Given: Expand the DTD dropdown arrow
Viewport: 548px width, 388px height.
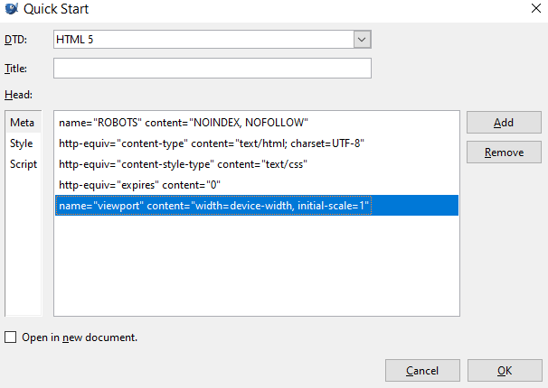Looking at the screenshot, I should pos(362,40).
